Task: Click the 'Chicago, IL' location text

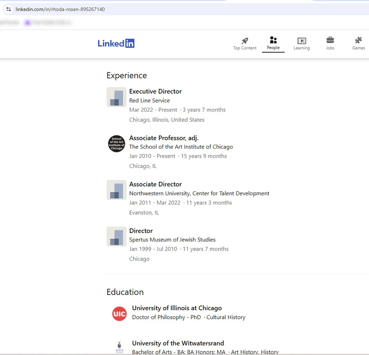Action: (143, 166)
